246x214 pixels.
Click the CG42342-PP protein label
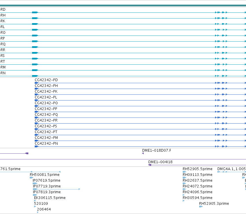(46, 109)
